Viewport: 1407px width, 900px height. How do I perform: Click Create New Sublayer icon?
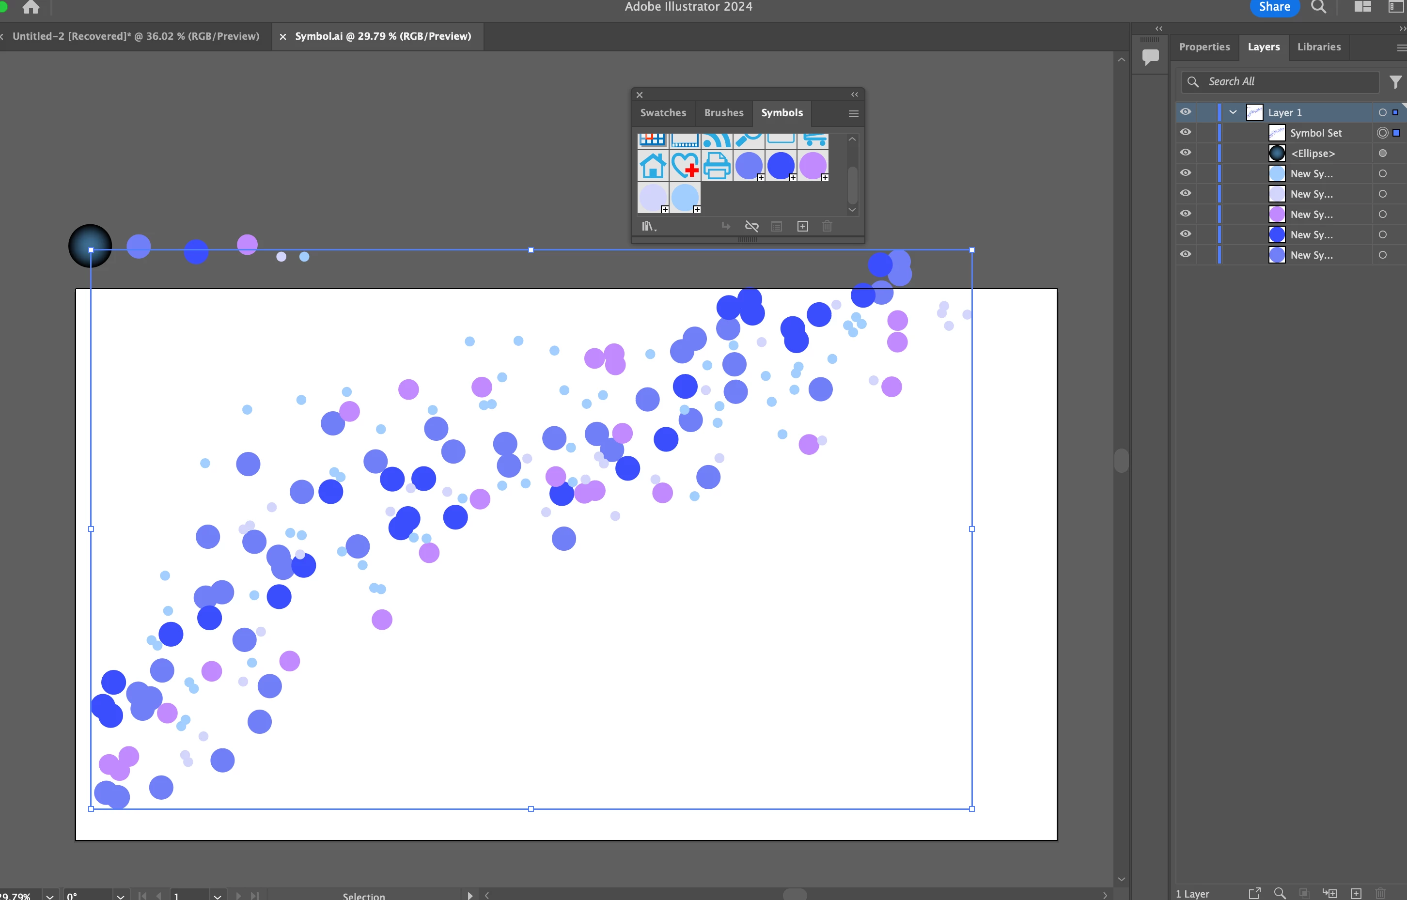pyautogui.click(x=1330, y=893)
